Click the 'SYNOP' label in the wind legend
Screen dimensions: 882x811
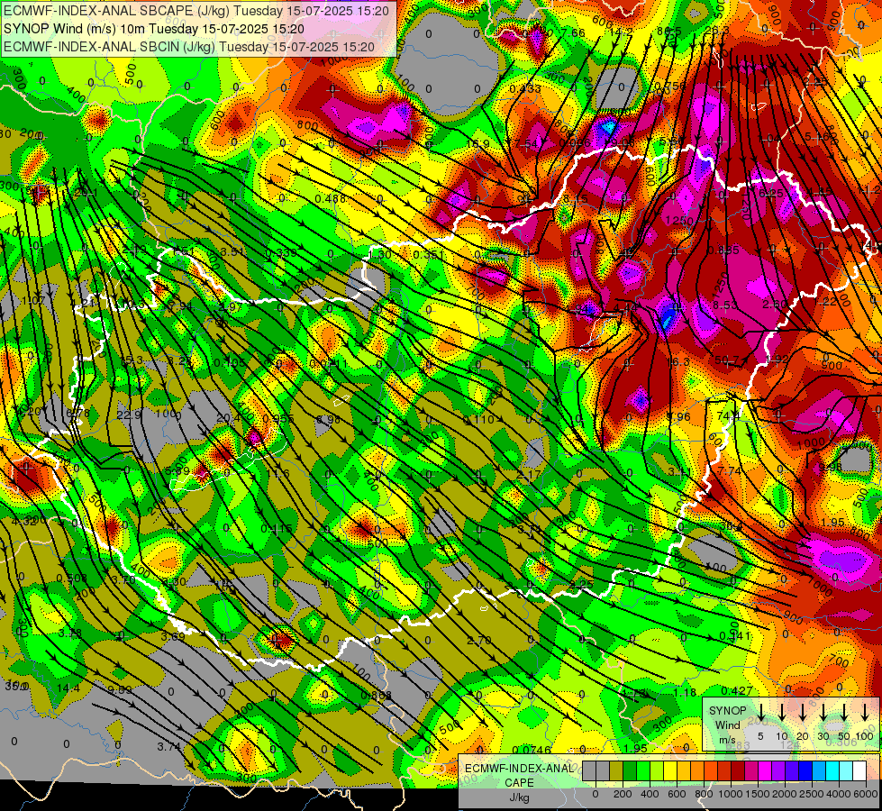[x=728, y=710]
